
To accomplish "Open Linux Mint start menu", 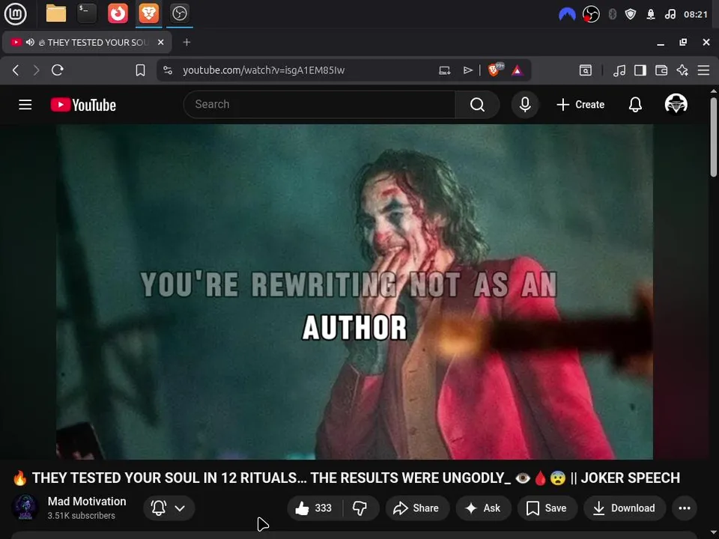I will coord(15,13).
